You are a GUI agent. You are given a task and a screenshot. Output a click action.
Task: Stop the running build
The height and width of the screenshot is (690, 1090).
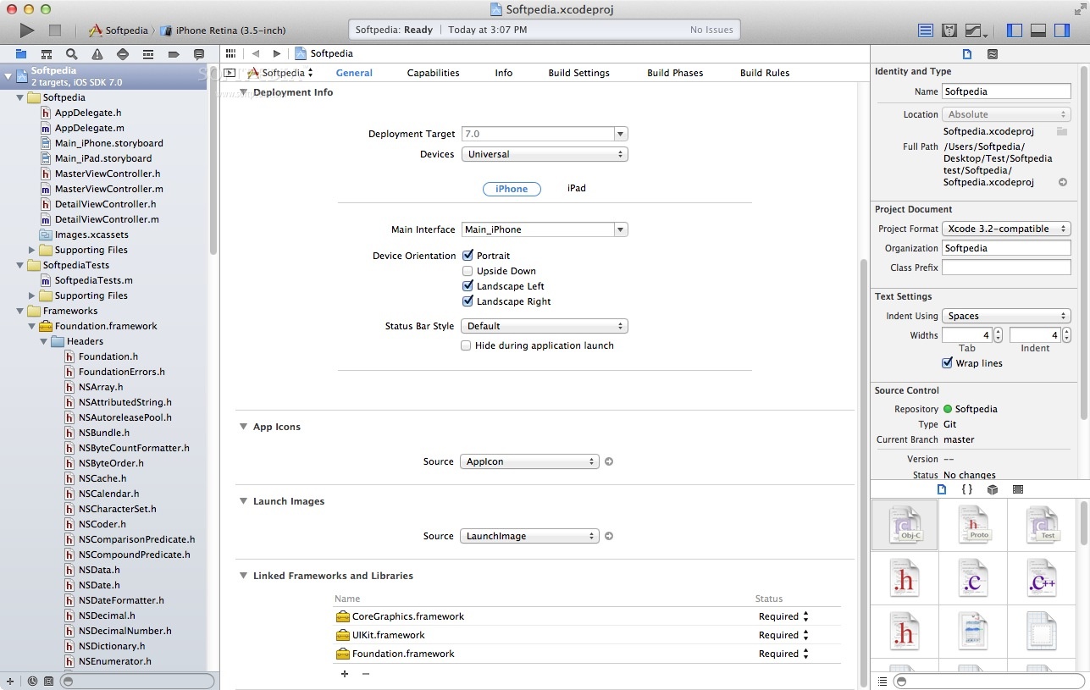point(55,30)
